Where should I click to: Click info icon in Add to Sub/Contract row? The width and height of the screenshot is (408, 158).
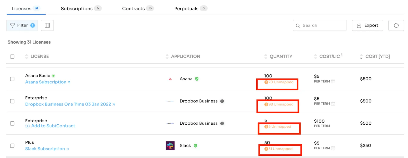tap(222, 123)
